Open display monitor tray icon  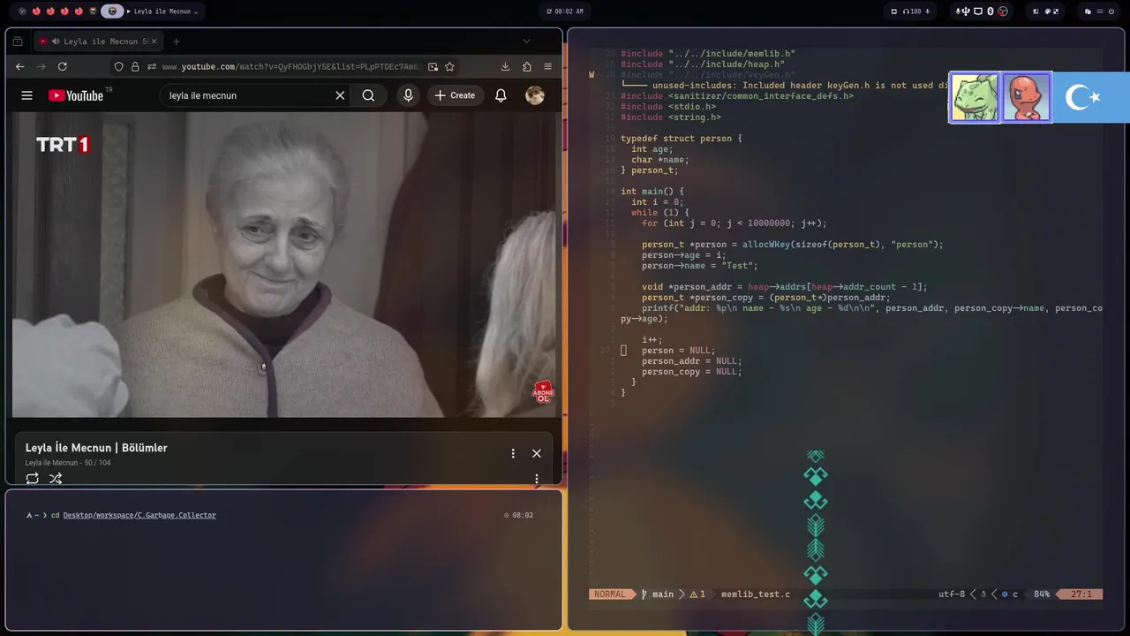[x=978, y=11]
